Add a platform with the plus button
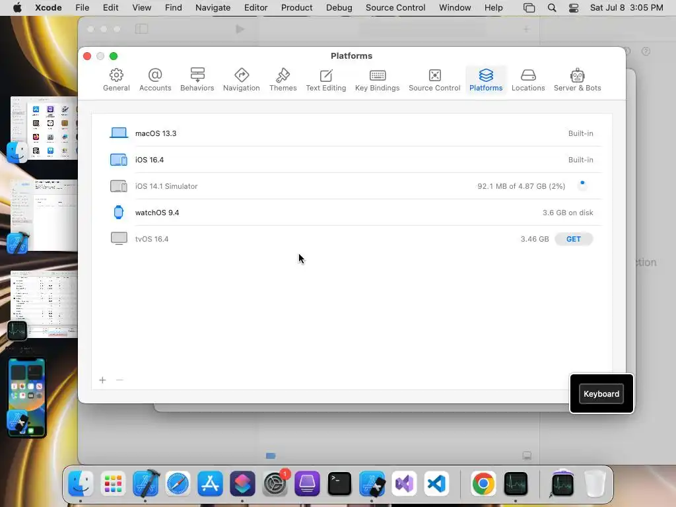Image resolution: width=676 pixels, height=507 pixels. 102,380
